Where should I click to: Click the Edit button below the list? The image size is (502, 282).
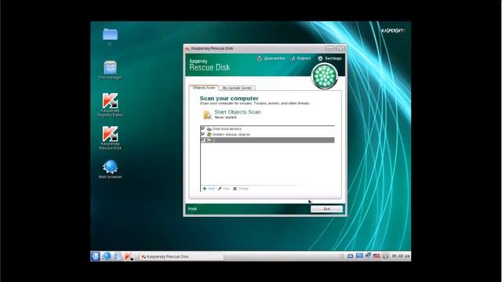tap(224, 189)
